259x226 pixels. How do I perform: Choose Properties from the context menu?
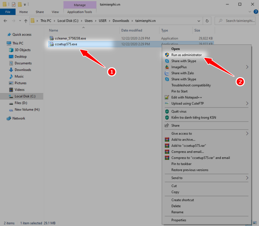pos(179,220)
